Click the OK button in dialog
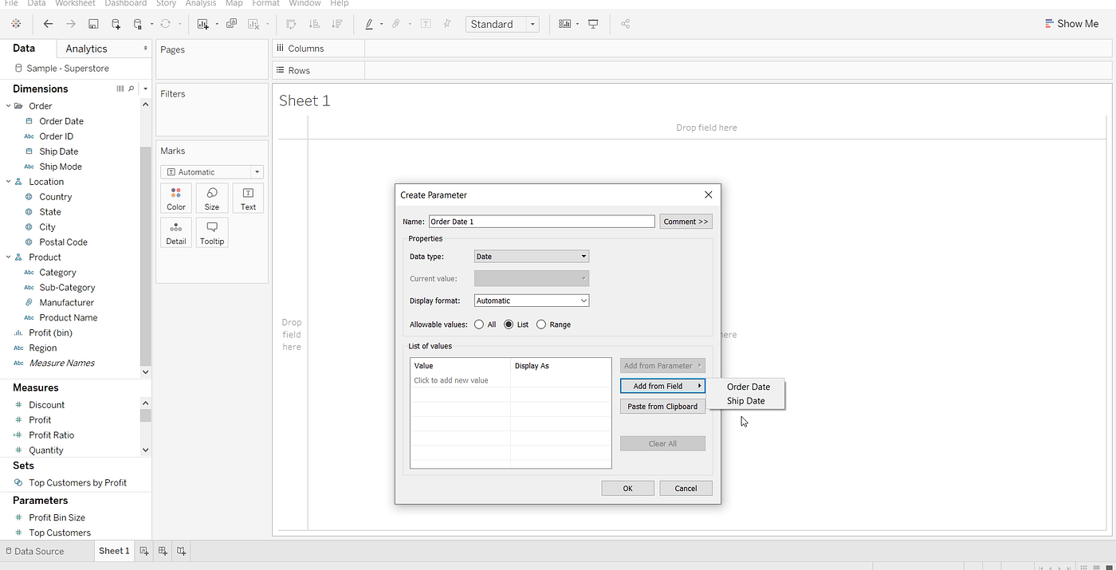1116x570 pixels. tap(628, 488)
